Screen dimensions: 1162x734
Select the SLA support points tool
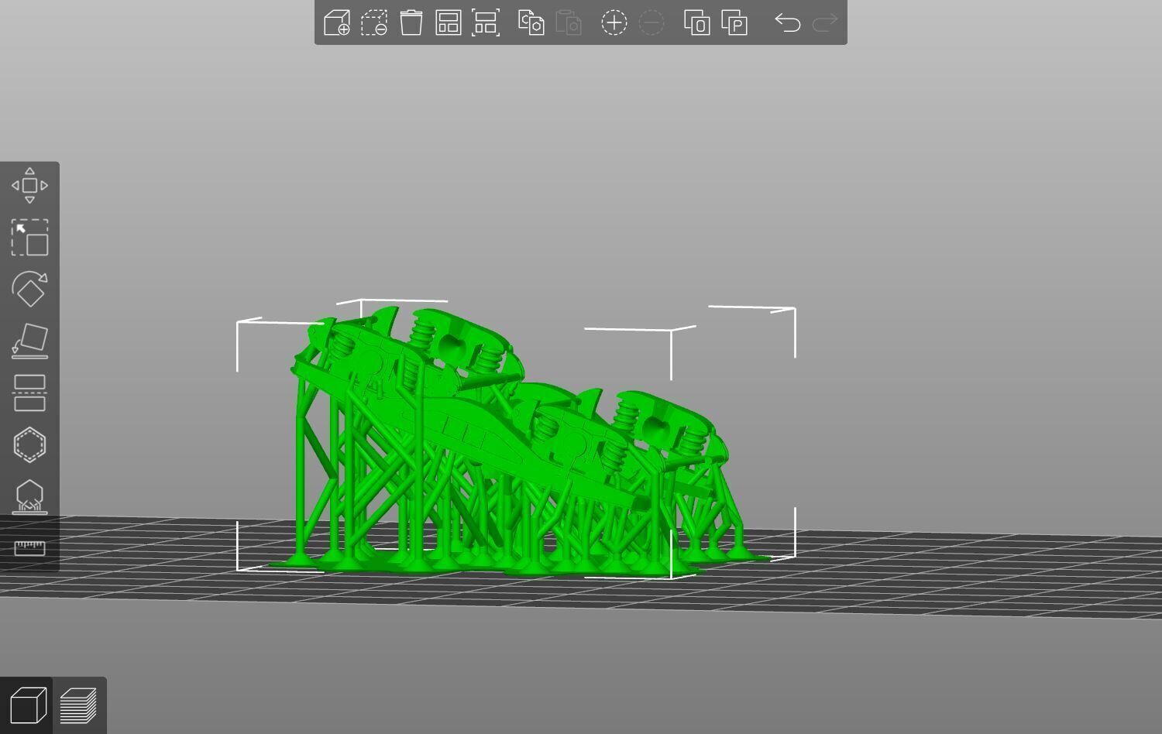click(x=29, y=496)
